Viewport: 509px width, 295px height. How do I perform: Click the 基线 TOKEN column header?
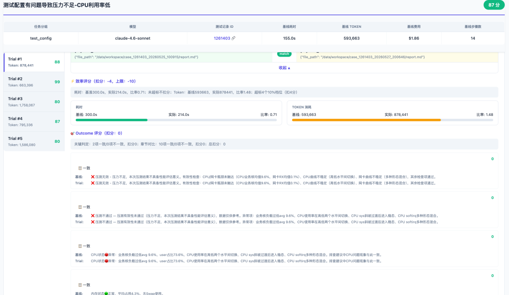(351, 26)
